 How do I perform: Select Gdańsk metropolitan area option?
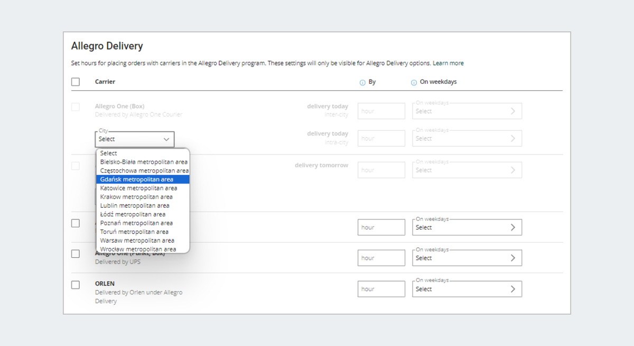click(x=143, y=179)
